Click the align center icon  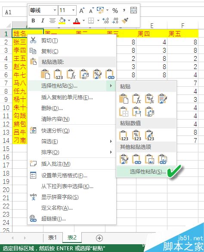pyautogui.click(x=53, y=21)
